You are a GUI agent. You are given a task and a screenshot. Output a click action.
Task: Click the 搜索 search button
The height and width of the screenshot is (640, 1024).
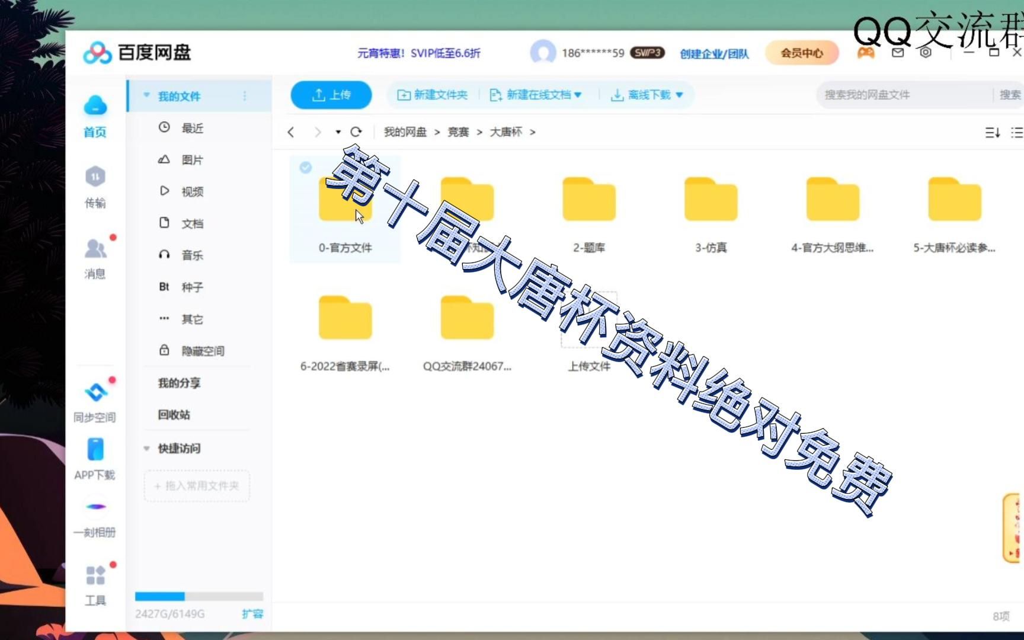point(1010,95)
